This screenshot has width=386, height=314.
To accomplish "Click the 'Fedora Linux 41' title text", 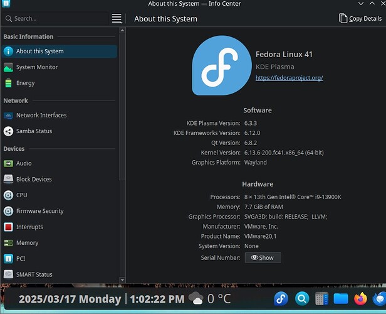I will 284,54.
